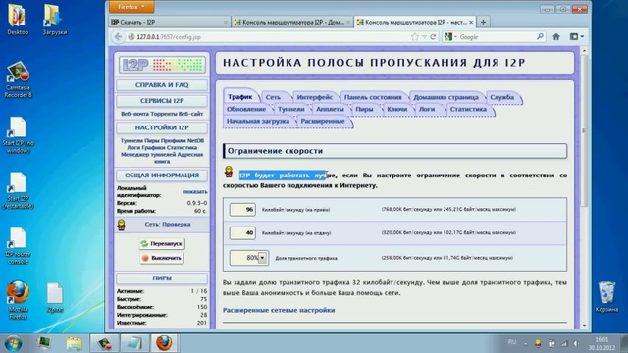This screenshot has height=353, width=628.
Task: Open the Пиры settings tab
Action: (364, 109)
